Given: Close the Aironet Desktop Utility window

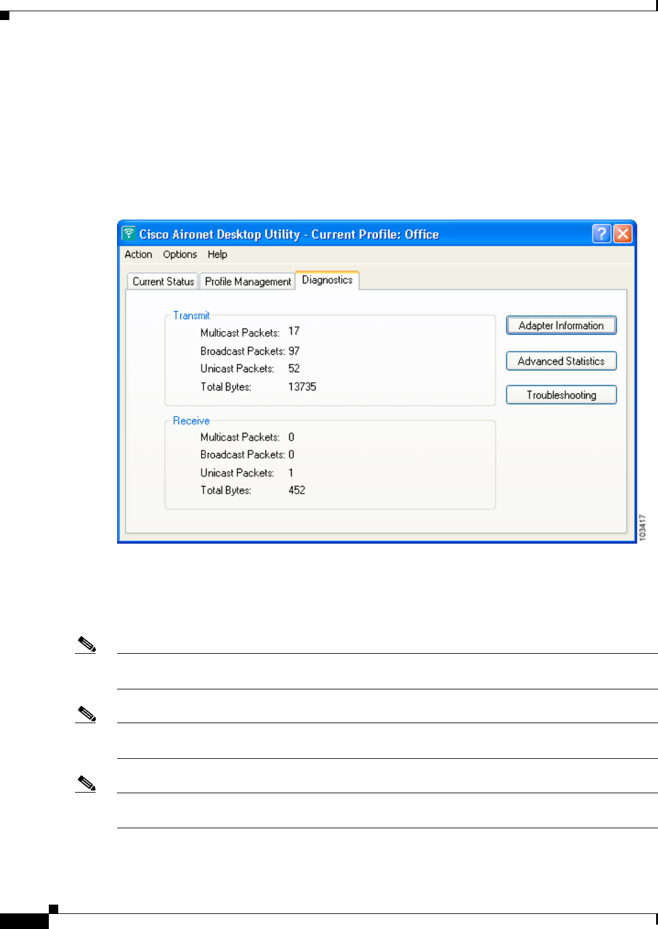Looking at the screenshot, I should (x=622, y=233).
